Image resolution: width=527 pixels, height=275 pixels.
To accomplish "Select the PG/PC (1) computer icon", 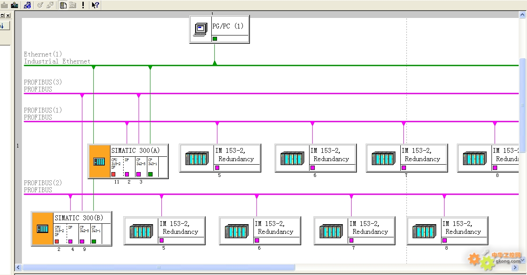I will 200,29.
